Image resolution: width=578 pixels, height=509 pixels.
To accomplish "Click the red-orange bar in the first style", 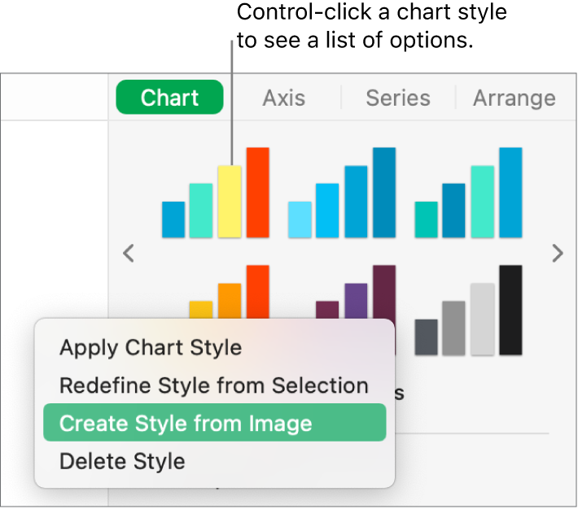I will point(257,192).
